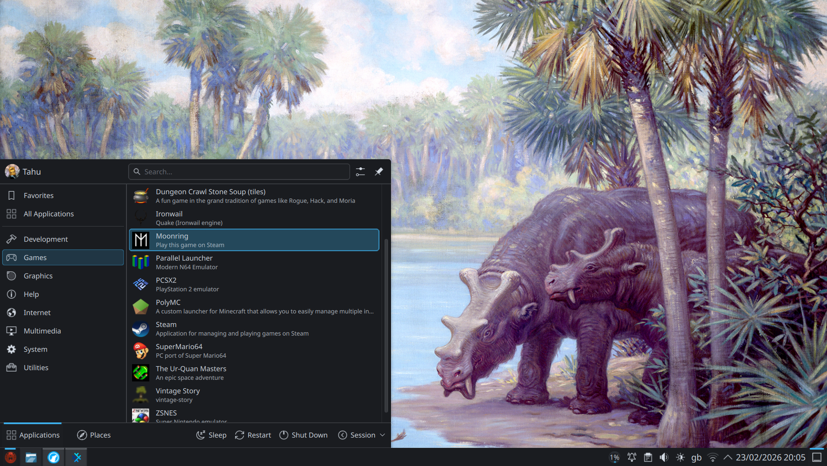The height and width of the screenshot is (466, 827).
Task: Start The Ur-Quan Masters
Action: point(254,373)
